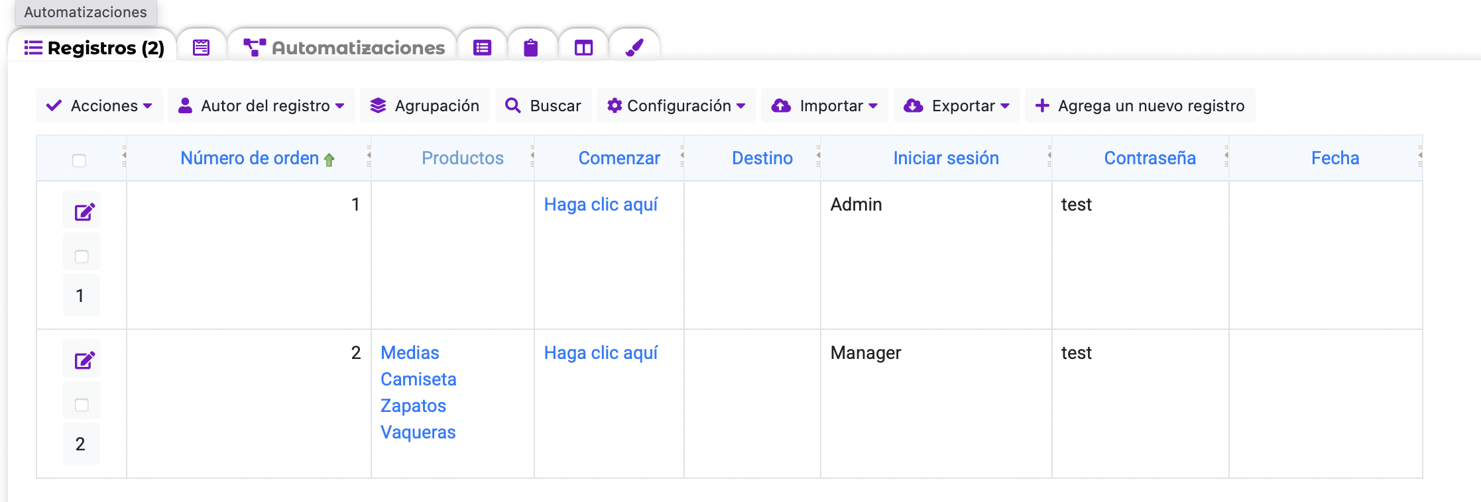This screenshot has width=1481, height=502.
Task: Open the Importar dropdown menu
Action: (825, 105)
